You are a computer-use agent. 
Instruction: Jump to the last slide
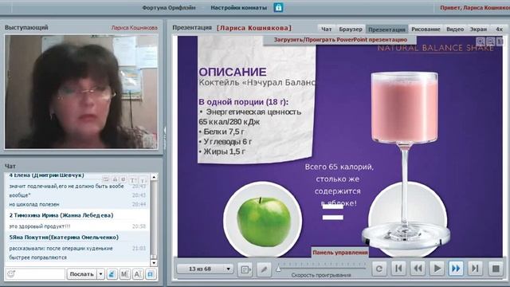475,269
